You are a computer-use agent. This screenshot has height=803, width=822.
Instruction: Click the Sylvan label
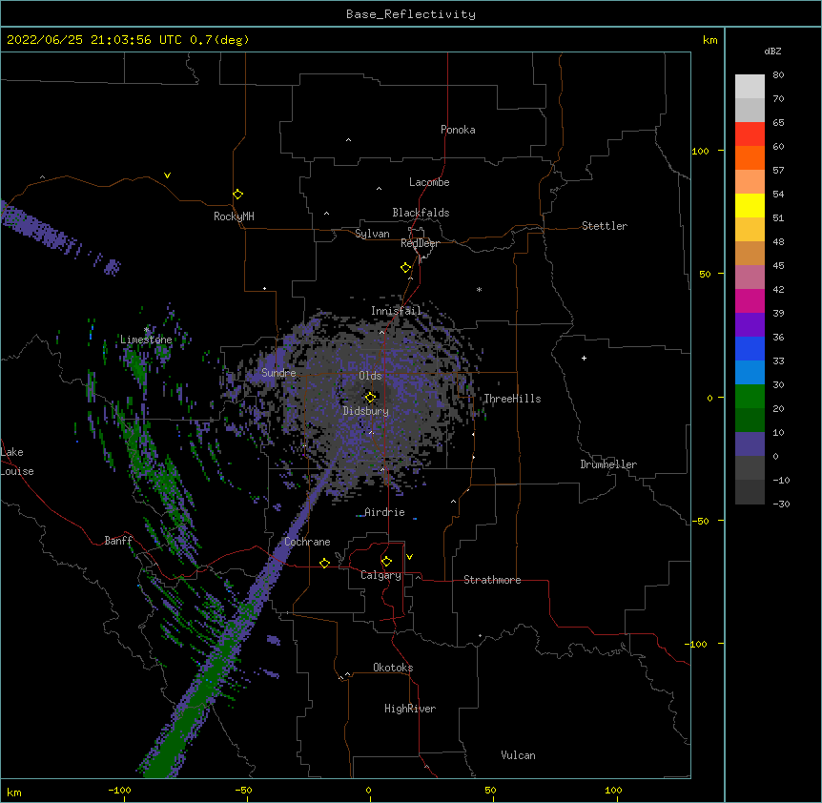[x=372, y=234]
